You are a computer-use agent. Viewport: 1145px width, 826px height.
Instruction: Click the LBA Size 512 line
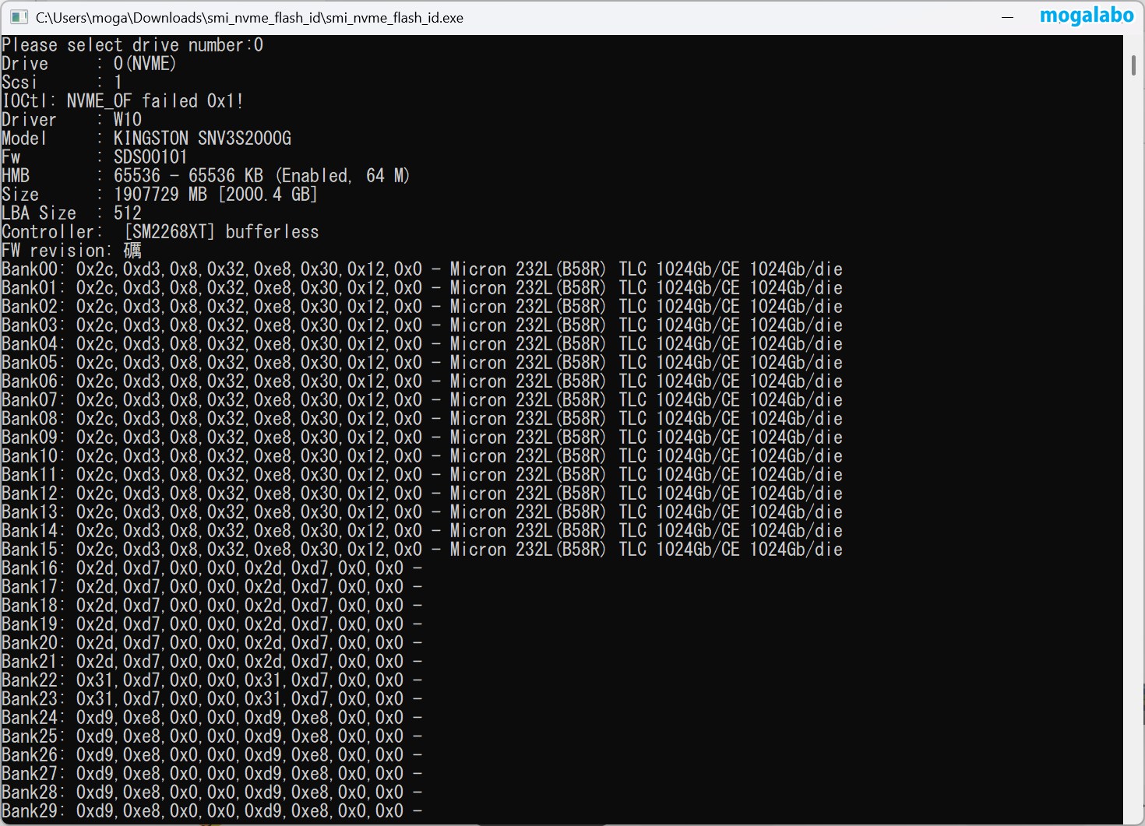tap(72, 213)
